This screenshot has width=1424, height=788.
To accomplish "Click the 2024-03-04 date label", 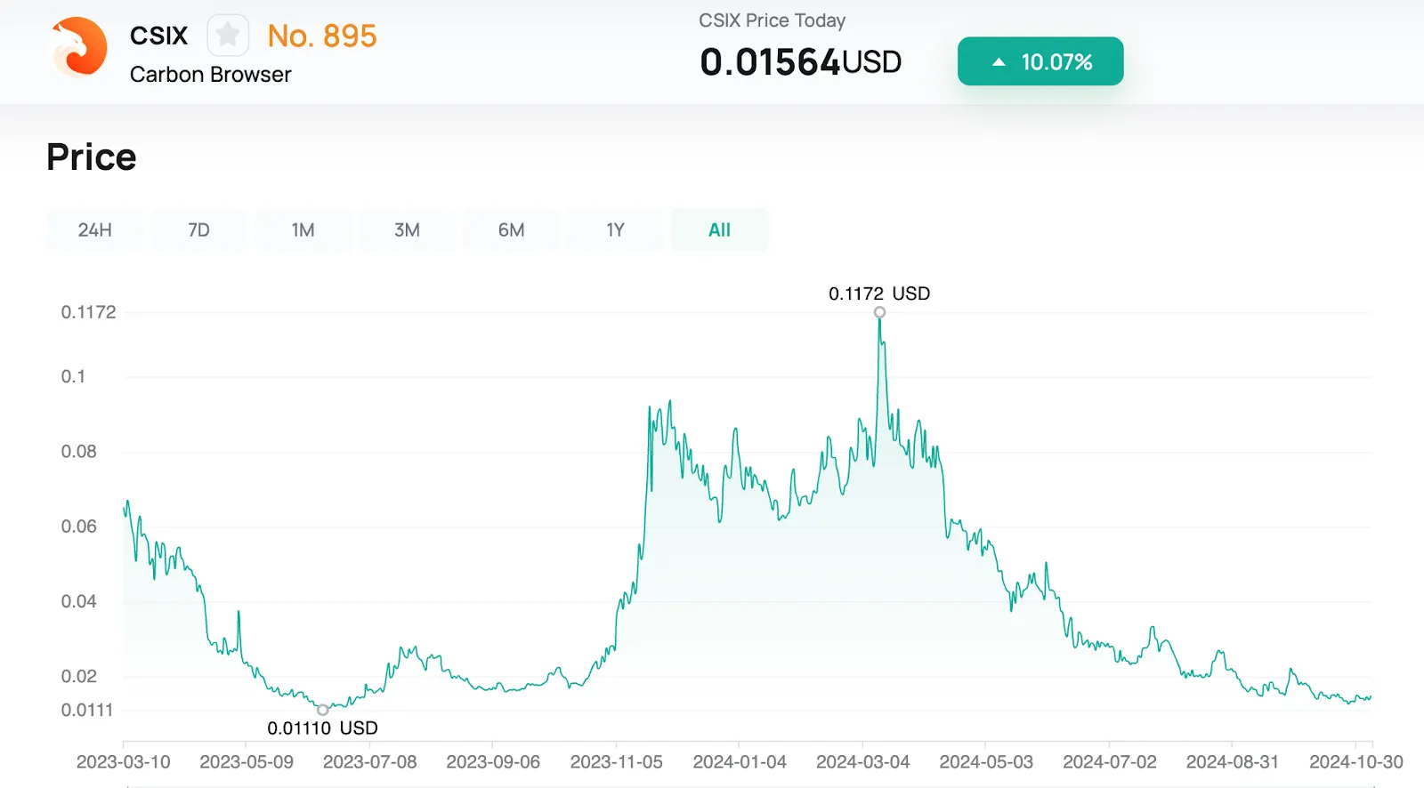I will pos(862,762).
